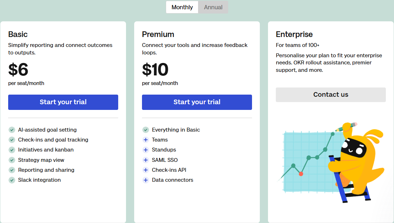Click the plus icon next to Standups
The width and height of the screenshot is (394, 223).
coord(146,150)
